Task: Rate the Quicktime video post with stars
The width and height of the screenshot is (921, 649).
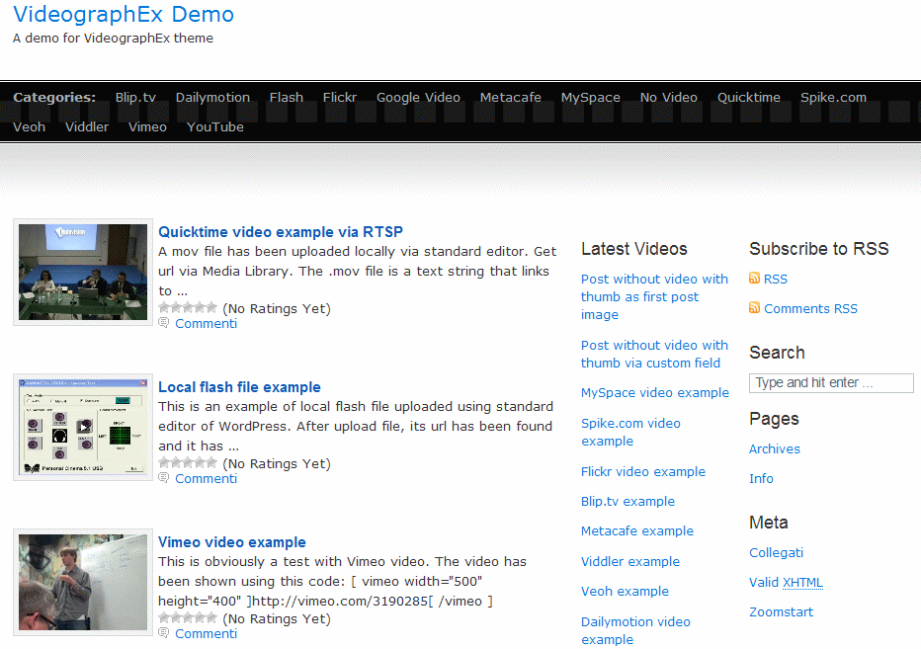Action: (x=188, y=308)
